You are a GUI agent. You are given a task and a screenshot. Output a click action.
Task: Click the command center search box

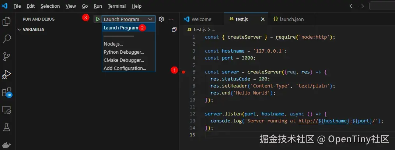382,6
